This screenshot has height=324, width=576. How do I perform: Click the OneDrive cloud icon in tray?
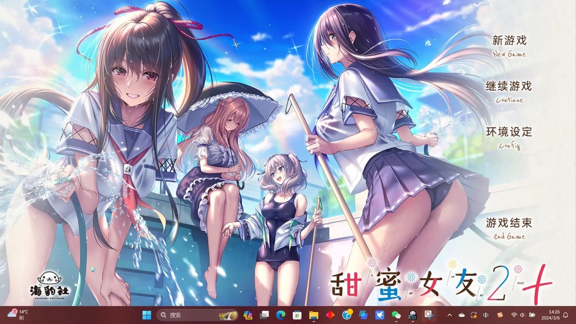click(x=462, y=315)
